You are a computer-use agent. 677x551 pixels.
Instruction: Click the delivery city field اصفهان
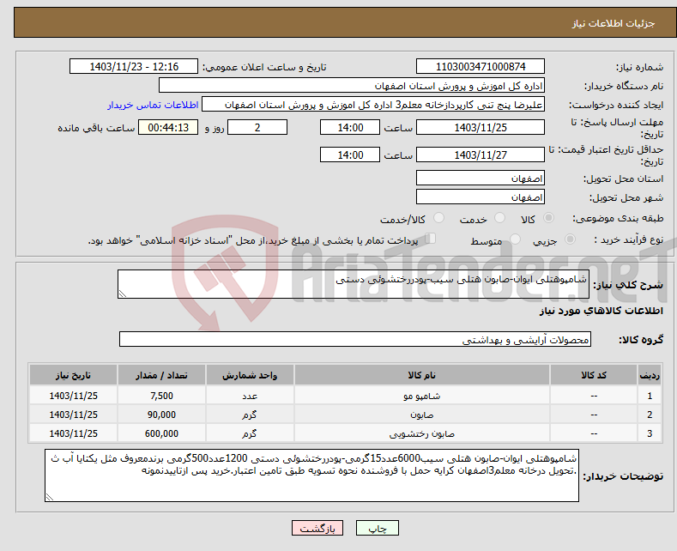481,197
